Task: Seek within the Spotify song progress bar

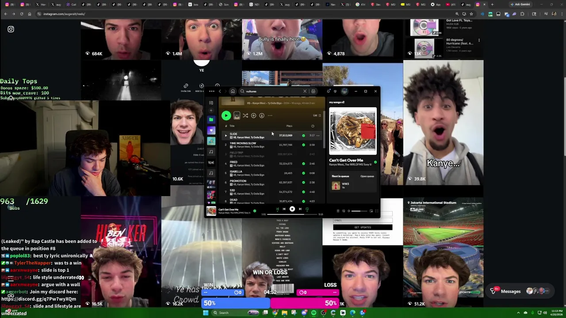Action: 292,214
